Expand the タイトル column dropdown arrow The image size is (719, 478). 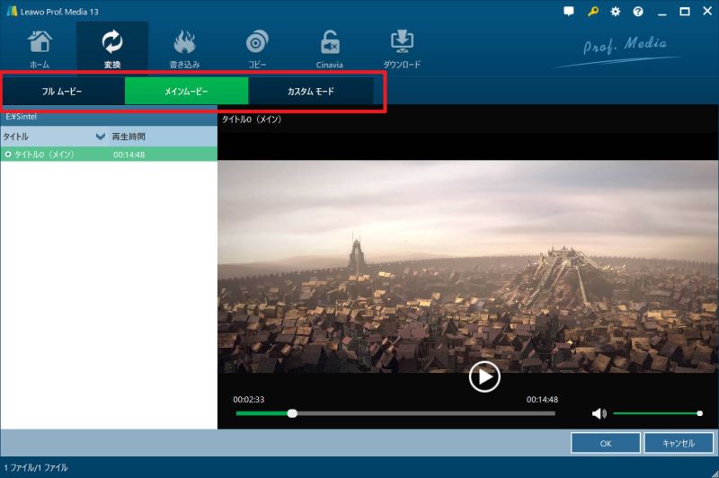coord(101,137)
